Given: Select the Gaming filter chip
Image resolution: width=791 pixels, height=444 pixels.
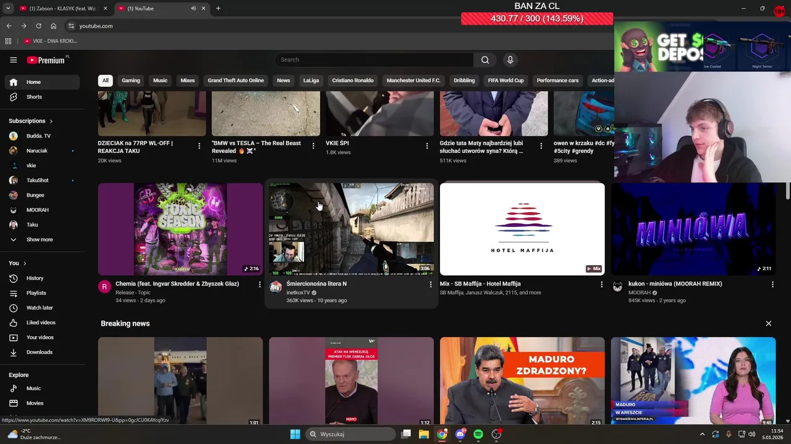Looking at the screenshot, I should coord(130,81).
